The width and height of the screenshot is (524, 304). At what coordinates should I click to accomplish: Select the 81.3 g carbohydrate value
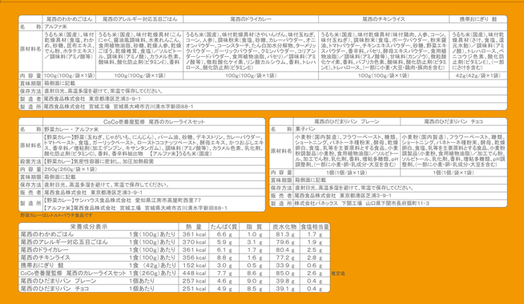284,234
